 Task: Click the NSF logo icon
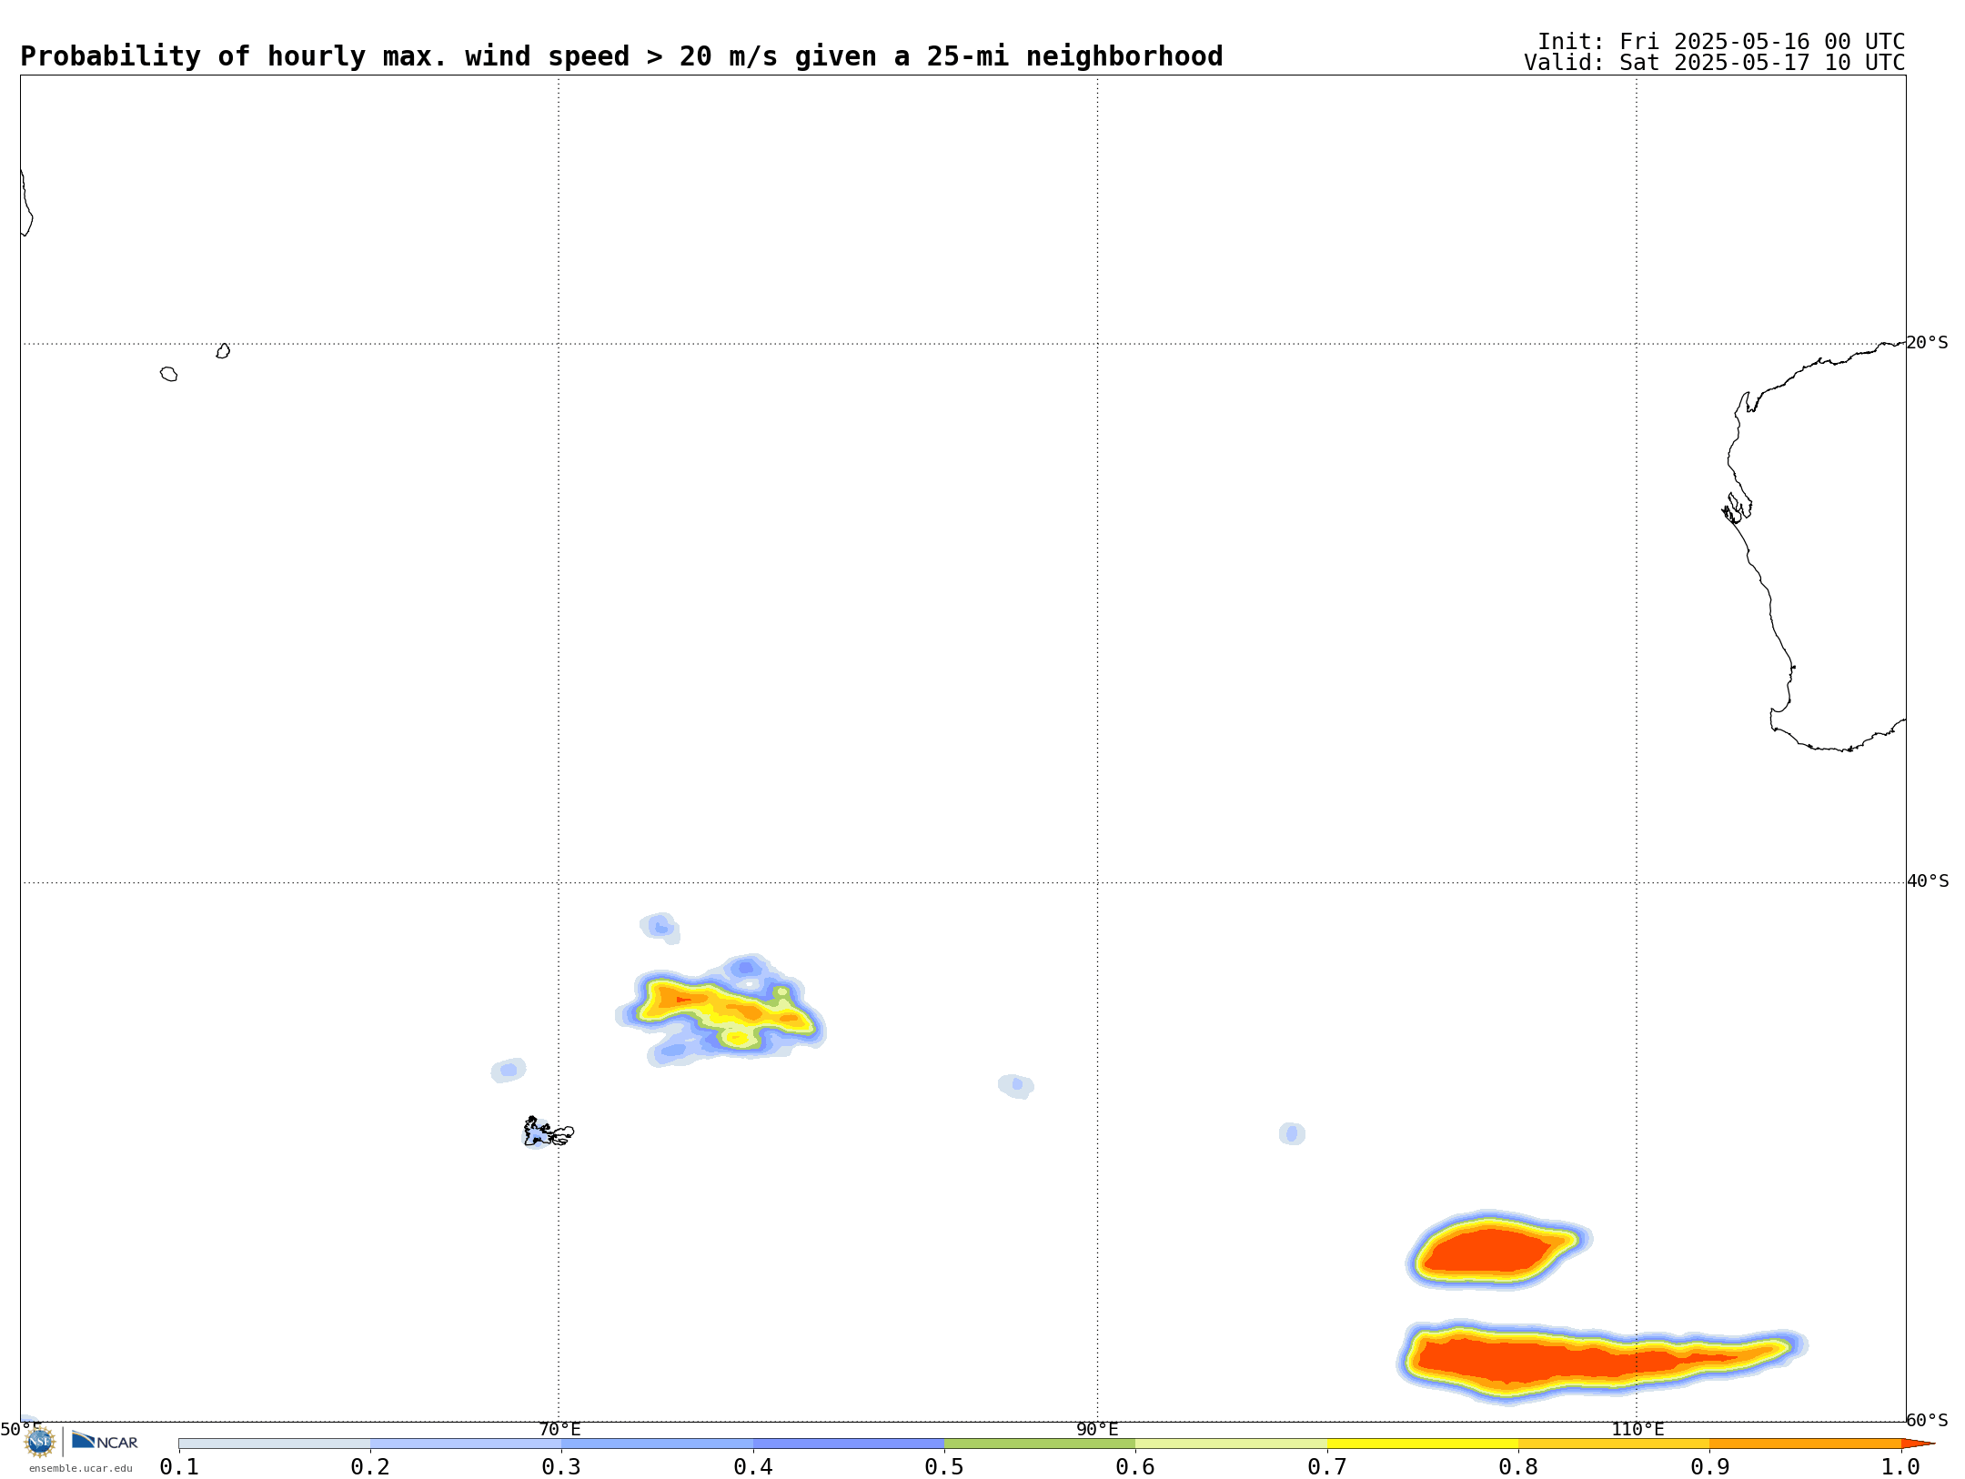click(40, 1442)
